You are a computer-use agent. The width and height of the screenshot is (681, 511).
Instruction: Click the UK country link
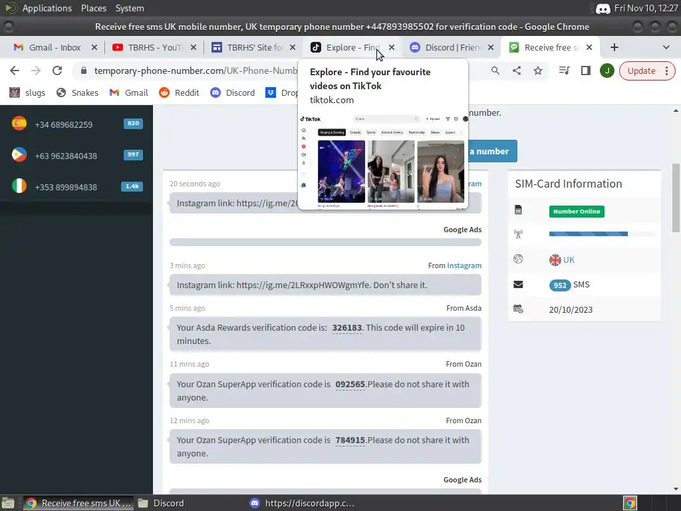[x=569, y=260]
